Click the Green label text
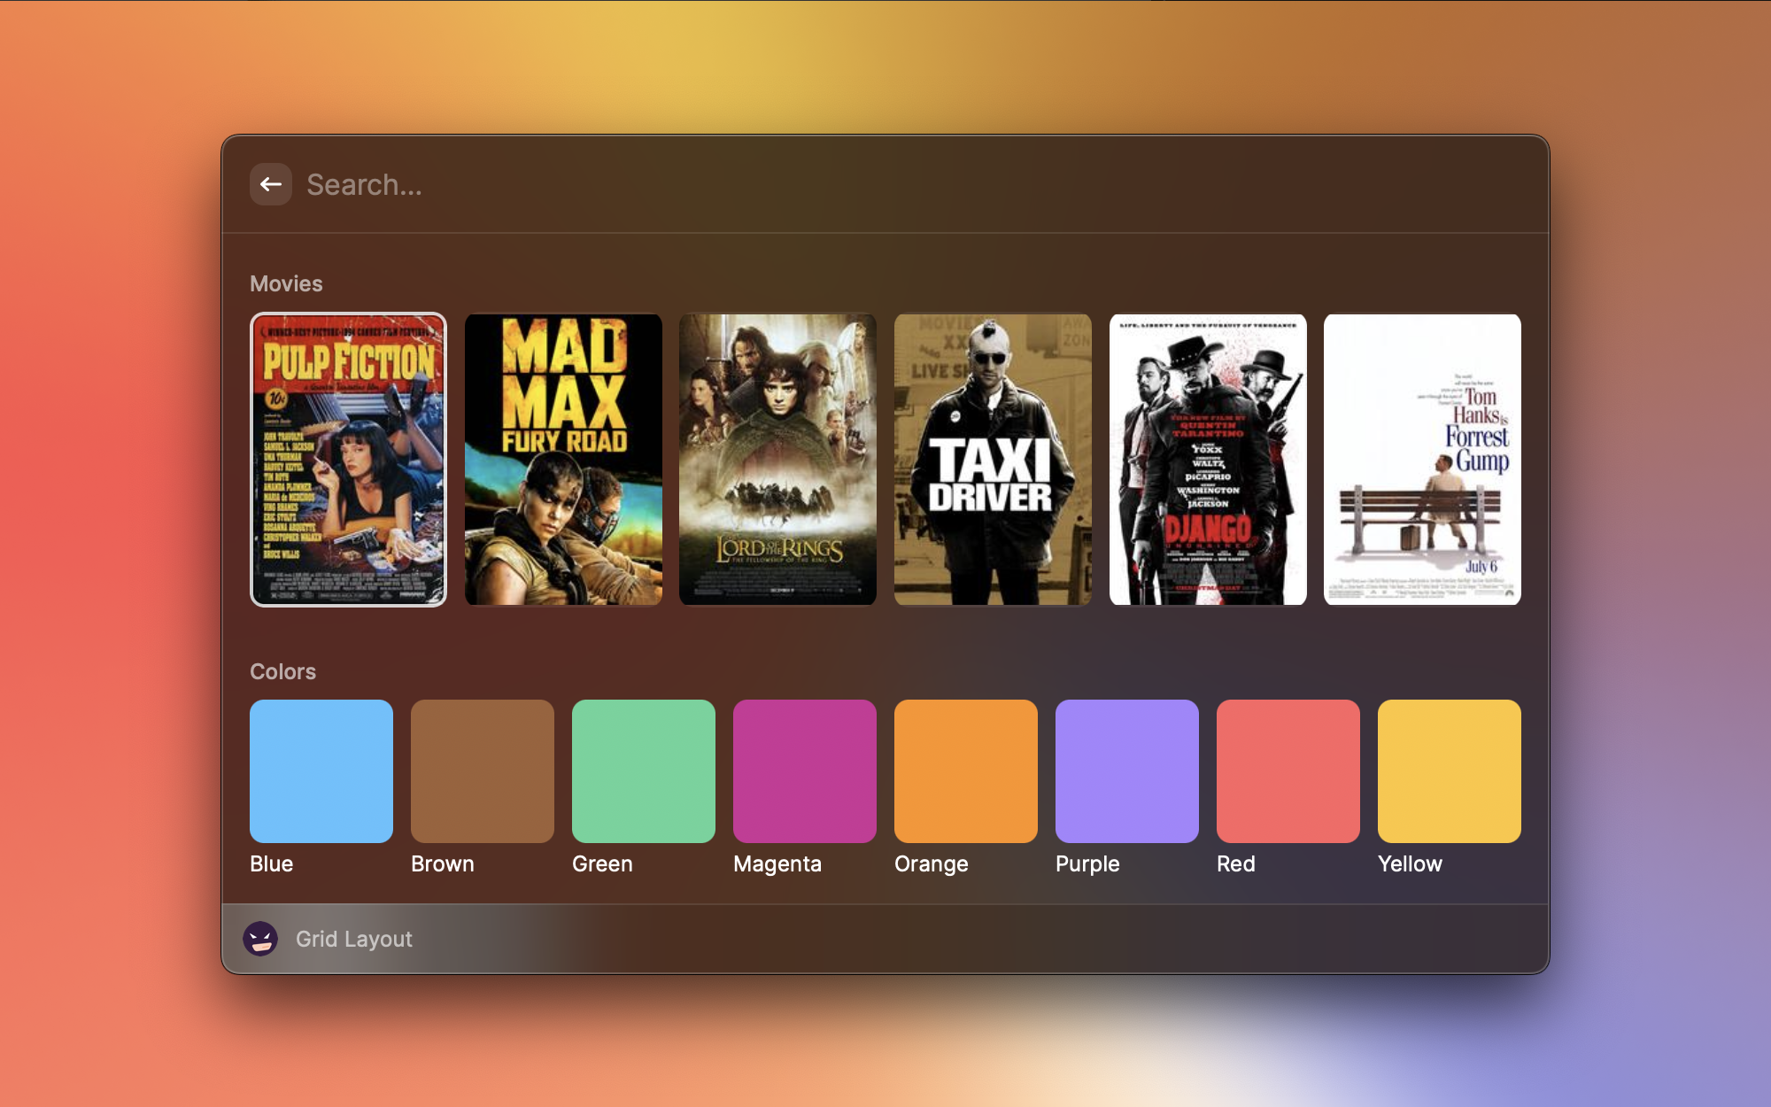The height and width of the screenshot is (1107, 1771). click(x=602, y=863)
